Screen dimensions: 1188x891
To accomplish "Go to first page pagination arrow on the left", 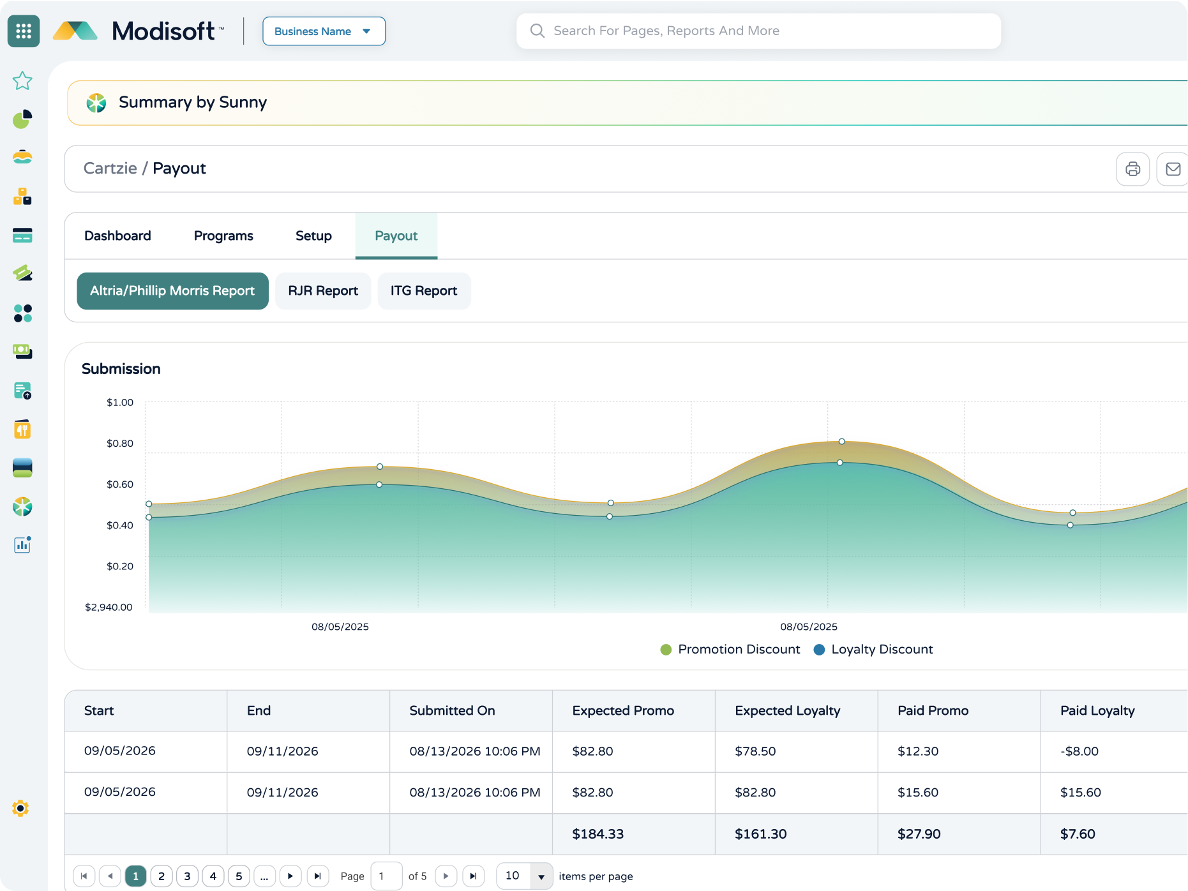I will pyautogui.click(x=84, y=876).
